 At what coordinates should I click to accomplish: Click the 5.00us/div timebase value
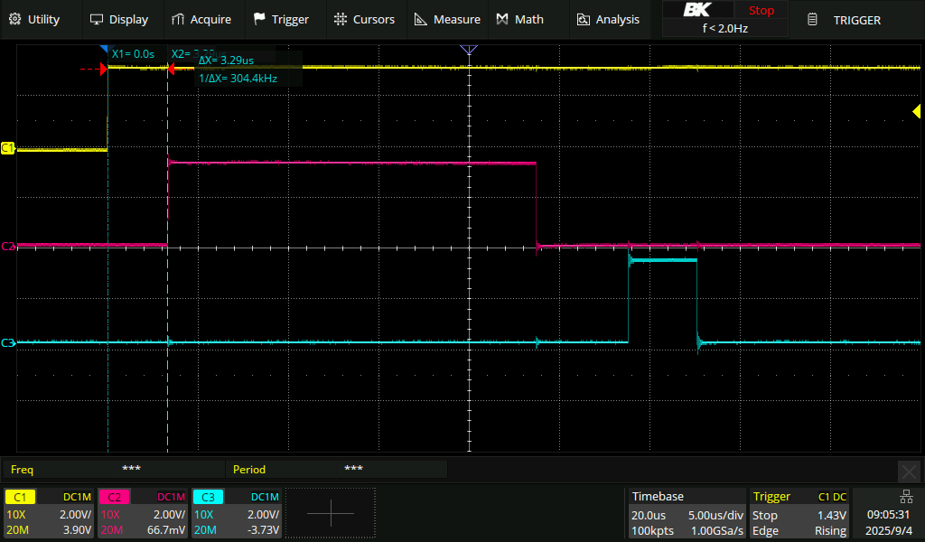715,515
